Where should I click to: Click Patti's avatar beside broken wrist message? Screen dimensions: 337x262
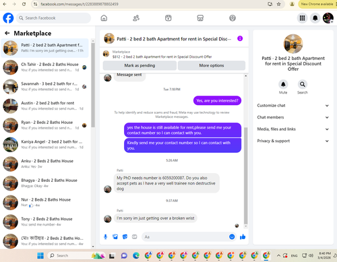[x=108, y=218]
